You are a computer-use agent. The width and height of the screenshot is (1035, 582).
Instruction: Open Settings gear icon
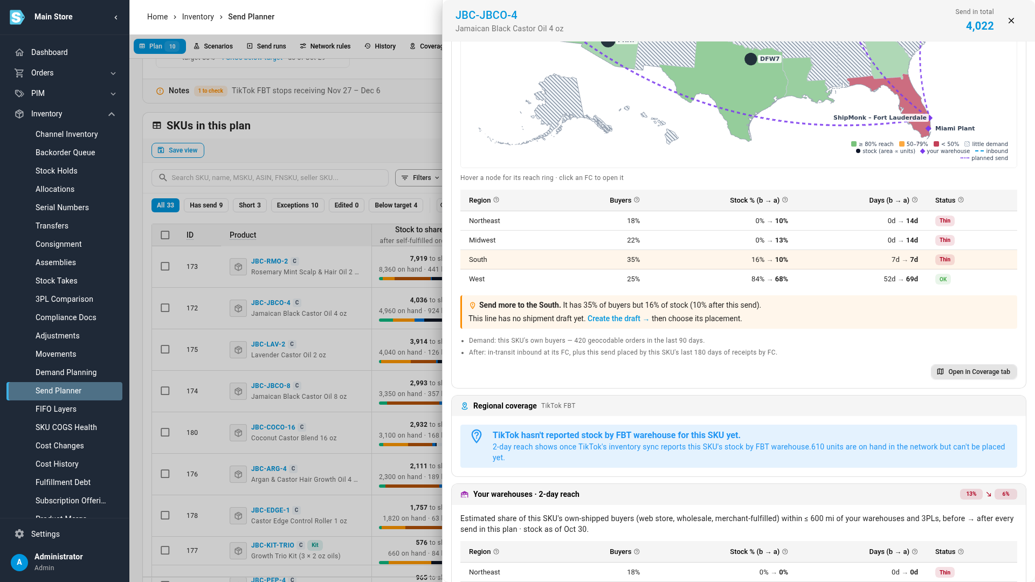19,534
